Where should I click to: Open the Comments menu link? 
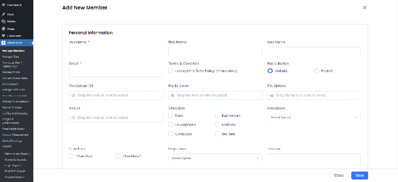(14, 36)
